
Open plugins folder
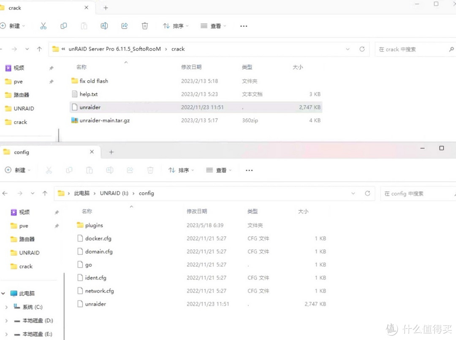[94, 225]
